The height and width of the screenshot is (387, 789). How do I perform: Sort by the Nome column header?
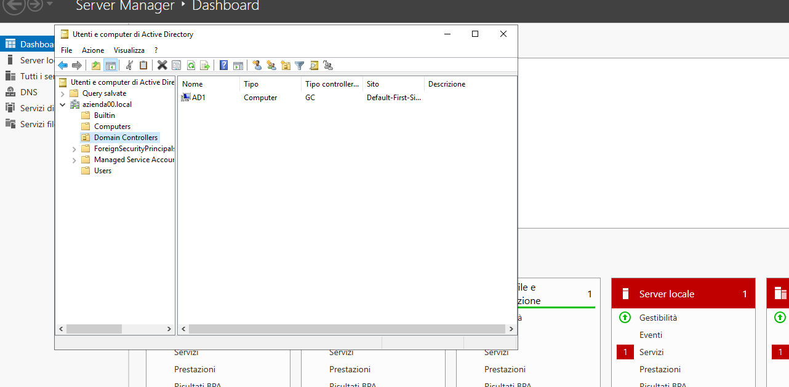(x=209, y=84)
